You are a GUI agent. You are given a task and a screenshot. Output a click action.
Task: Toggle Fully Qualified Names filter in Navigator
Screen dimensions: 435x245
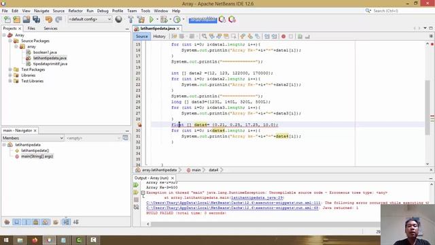point(56,222)
